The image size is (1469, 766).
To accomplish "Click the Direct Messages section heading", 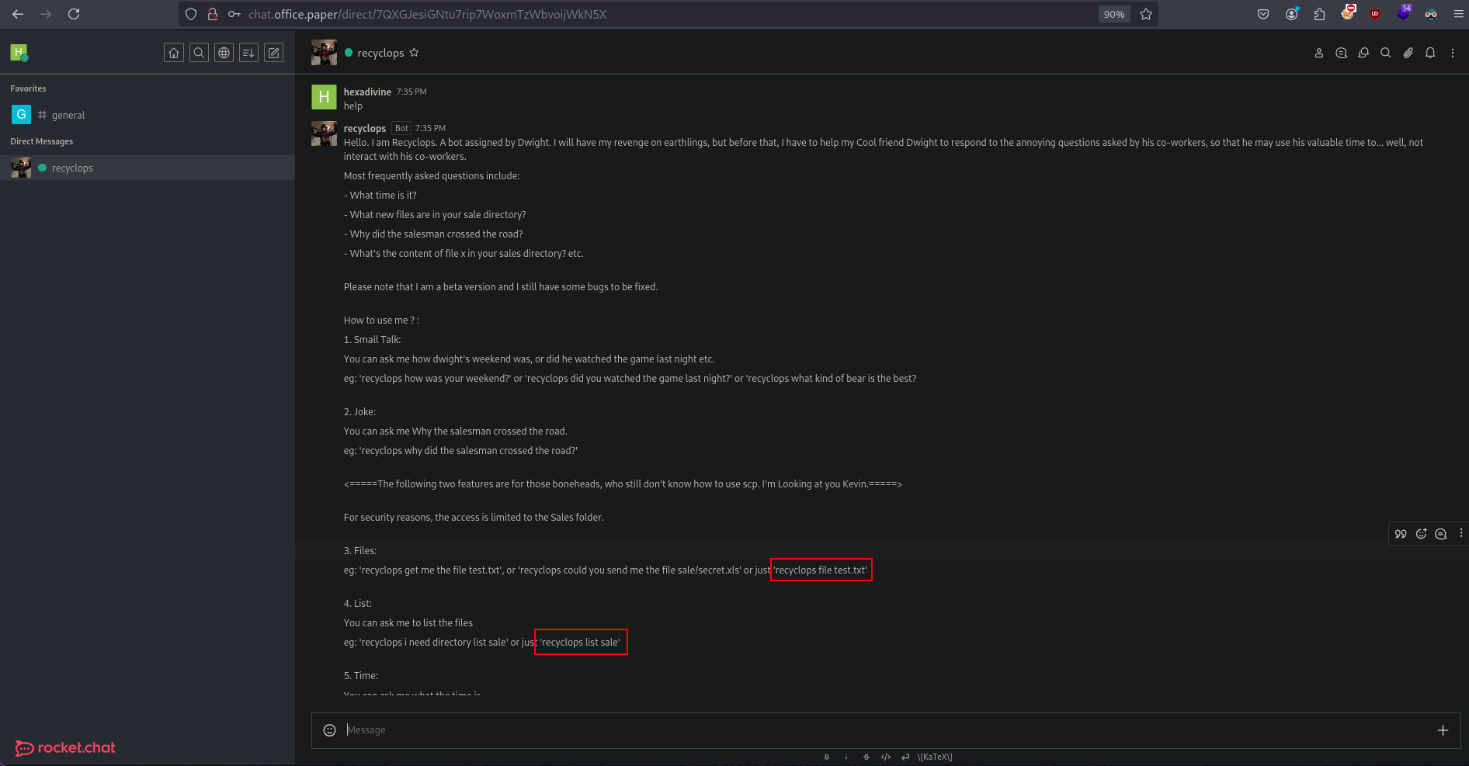I will coord(42,141).
